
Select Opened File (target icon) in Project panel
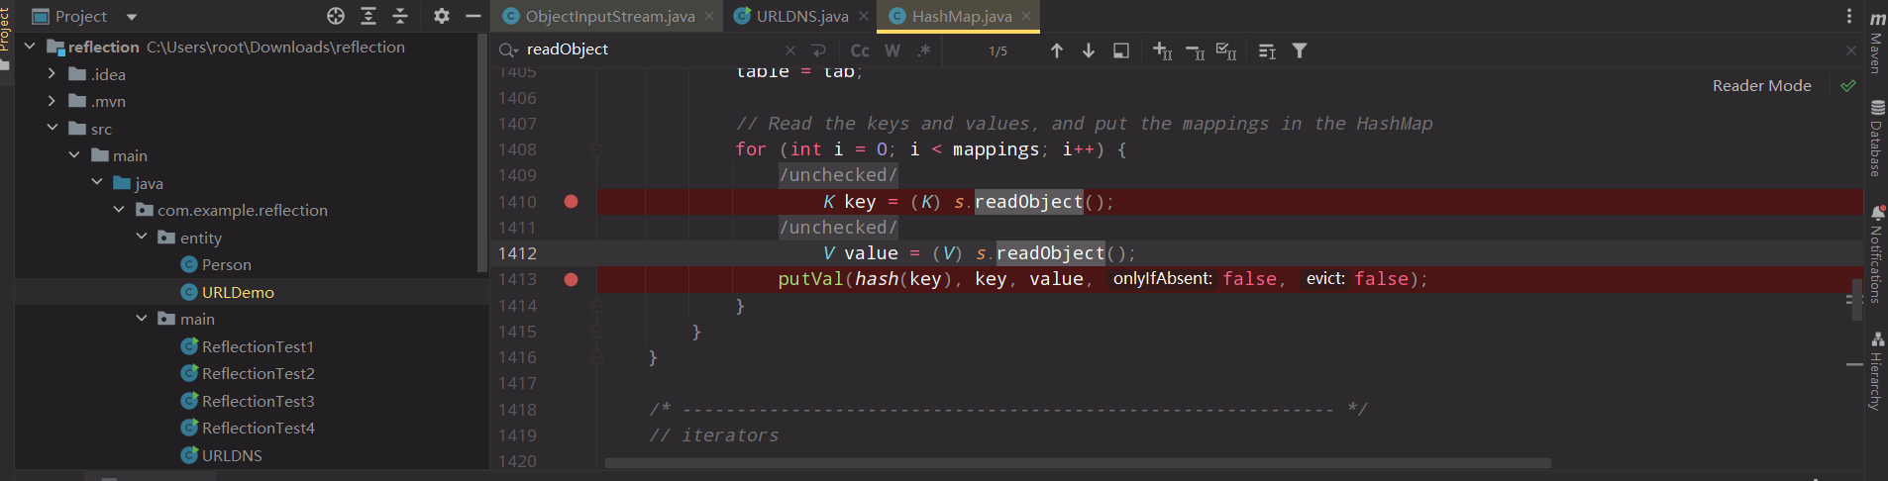click(336, 16)
